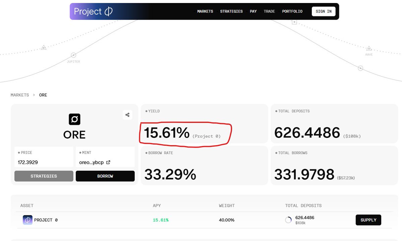Click the oreo...ybcp mint address

91,162
